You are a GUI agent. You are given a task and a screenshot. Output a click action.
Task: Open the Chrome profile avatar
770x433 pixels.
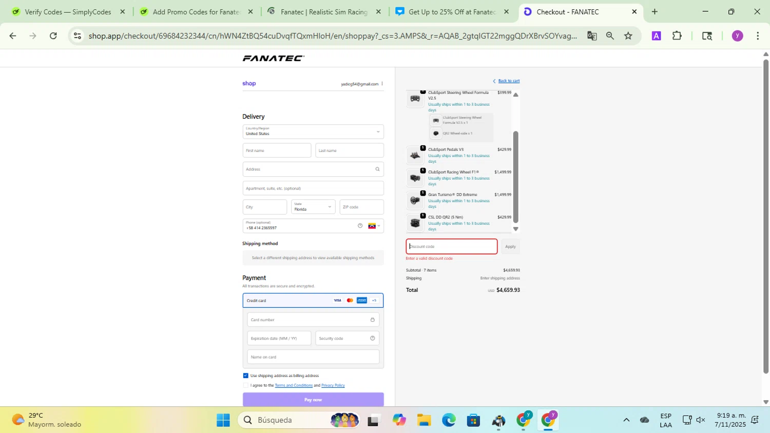click(738, 35)
